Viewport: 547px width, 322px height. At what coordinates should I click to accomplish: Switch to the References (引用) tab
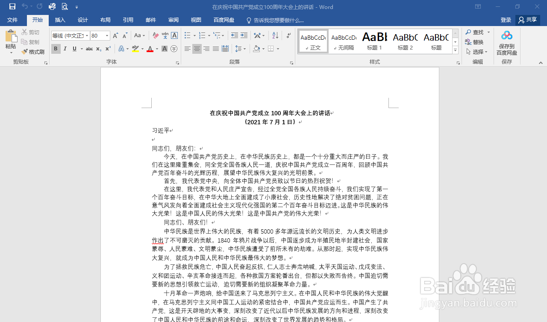128,20
